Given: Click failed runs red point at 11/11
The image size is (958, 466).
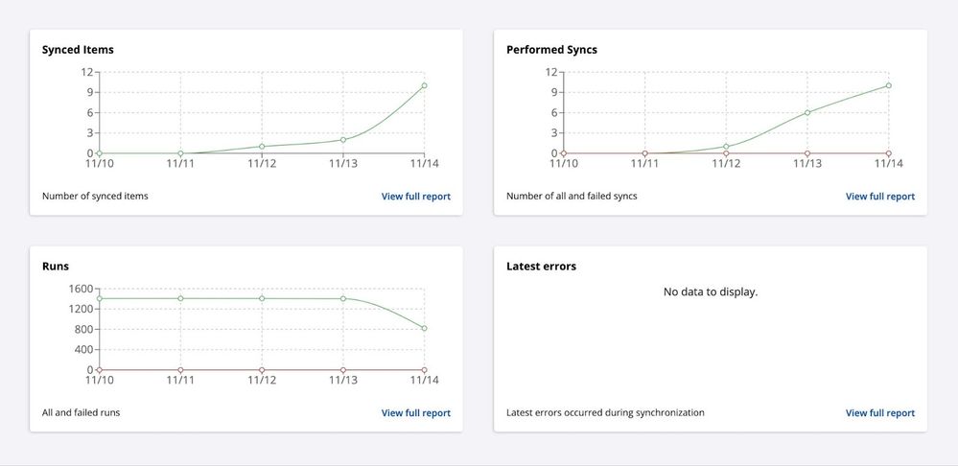Looking at the screenshot, I should tap(180, 369).
